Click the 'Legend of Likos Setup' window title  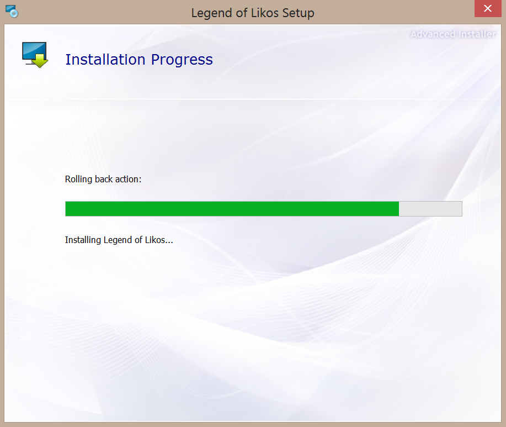coord(253,13)
